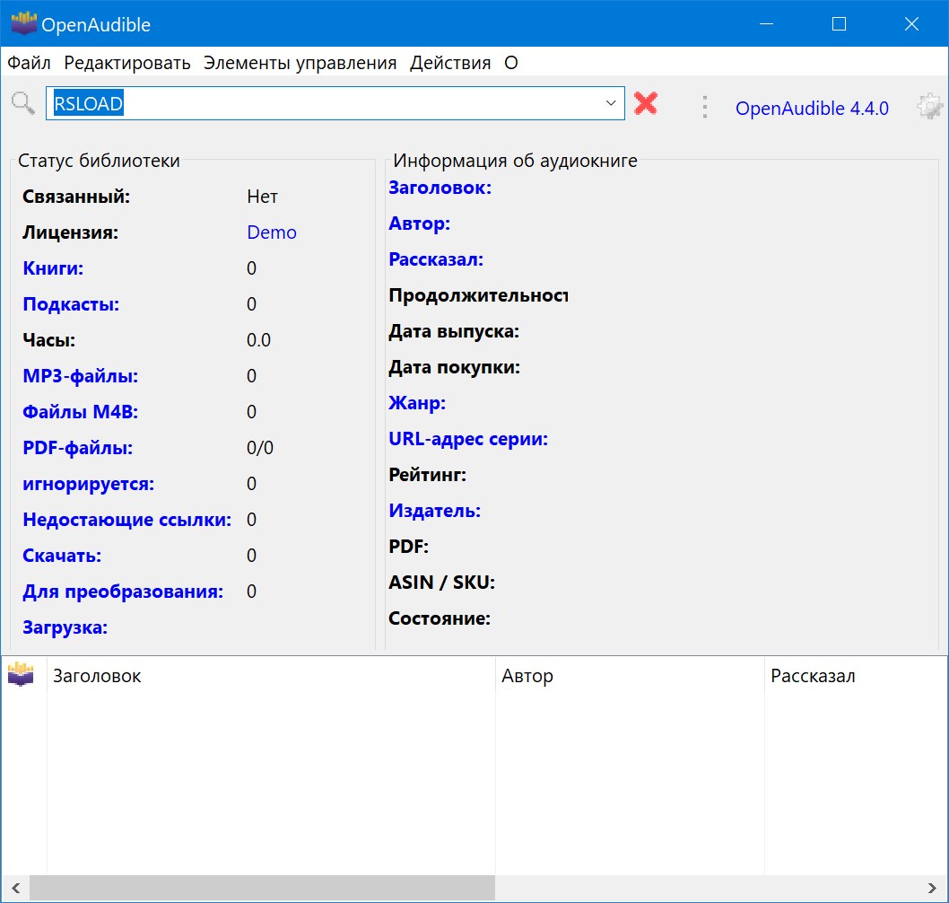
Task: Click the Связанный: label
Action: coord(76,197)
